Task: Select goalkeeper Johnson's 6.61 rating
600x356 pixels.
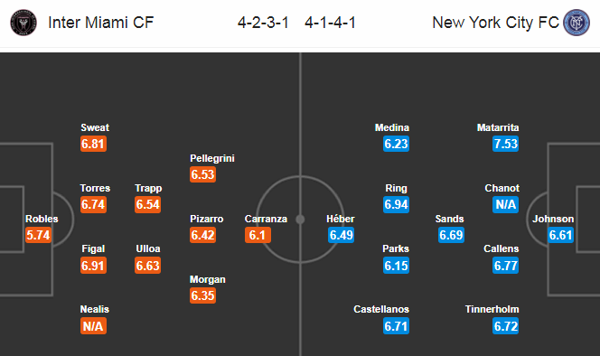Action: pyautogui.click(x=560, y=235)
